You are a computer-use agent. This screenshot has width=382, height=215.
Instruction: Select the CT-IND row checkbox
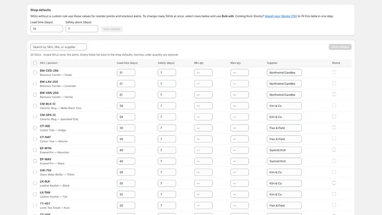click(35, 128)
